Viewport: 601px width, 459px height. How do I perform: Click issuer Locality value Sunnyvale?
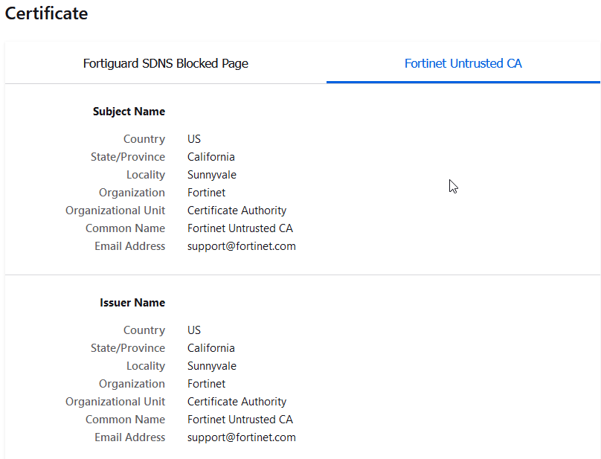coord(211,366)
